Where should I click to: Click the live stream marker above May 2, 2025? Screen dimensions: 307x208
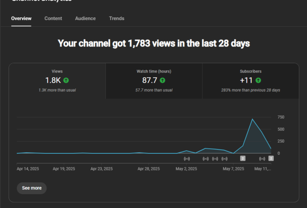[187, 159]
